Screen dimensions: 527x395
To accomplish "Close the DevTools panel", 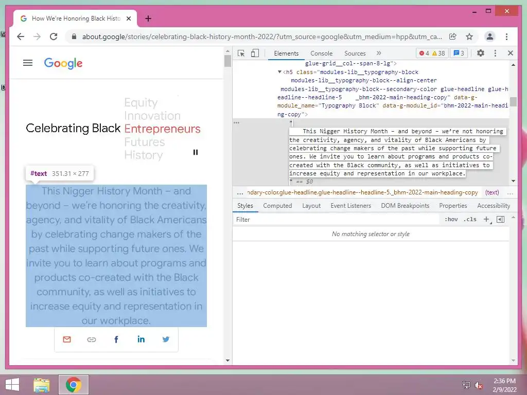I will (x=511, y=53).
